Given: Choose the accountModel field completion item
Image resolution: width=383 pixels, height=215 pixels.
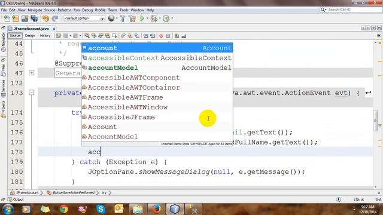Looking at the screenshot, I should 157,67.
